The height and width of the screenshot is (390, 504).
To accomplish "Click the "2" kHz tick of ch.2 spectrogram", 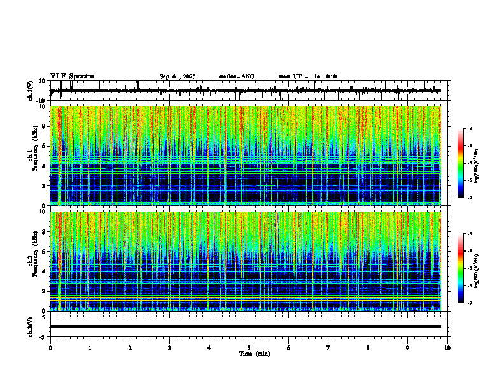I will pyautogui.click(x=45, y=291).
